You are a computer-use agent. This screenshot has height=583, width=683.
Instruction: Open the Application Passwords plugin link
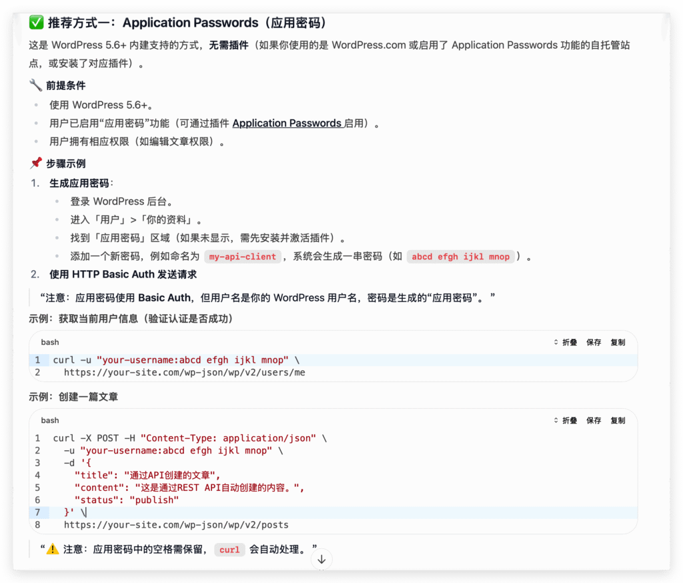point(287,123)
